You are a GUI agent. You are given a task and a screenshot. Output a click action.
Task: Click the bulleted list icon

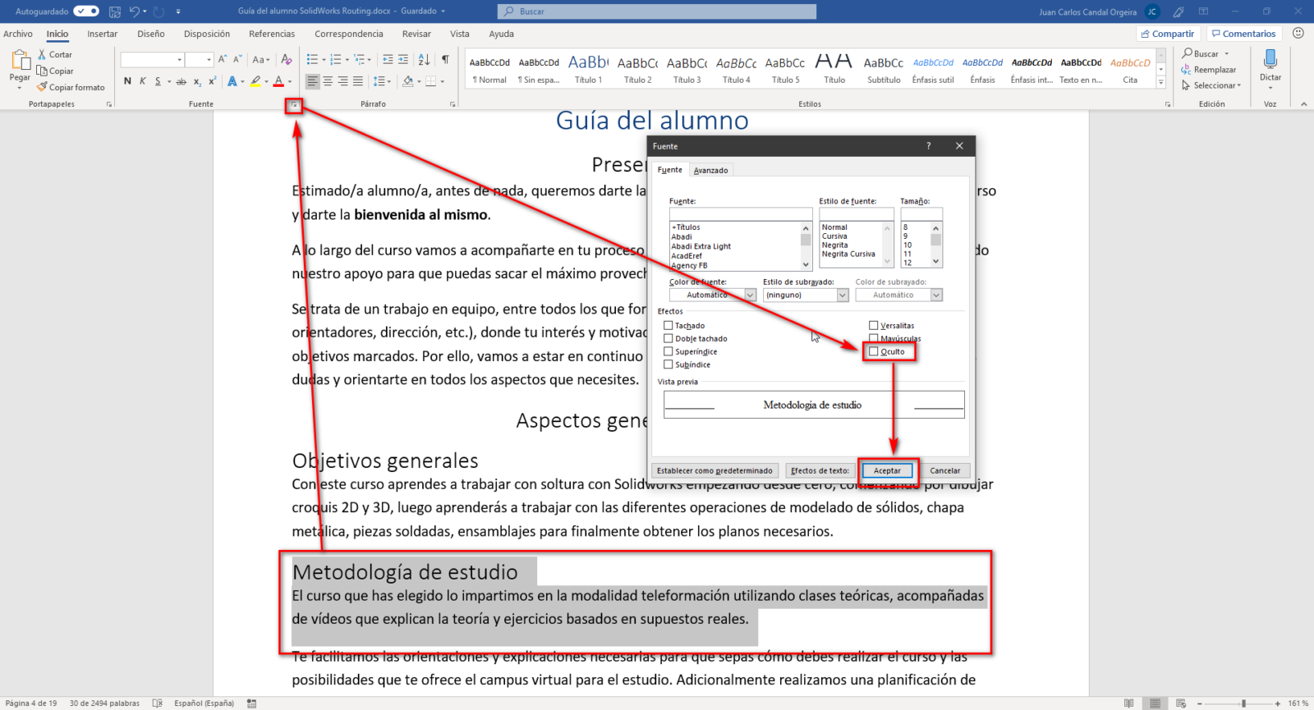pos(312,59)
